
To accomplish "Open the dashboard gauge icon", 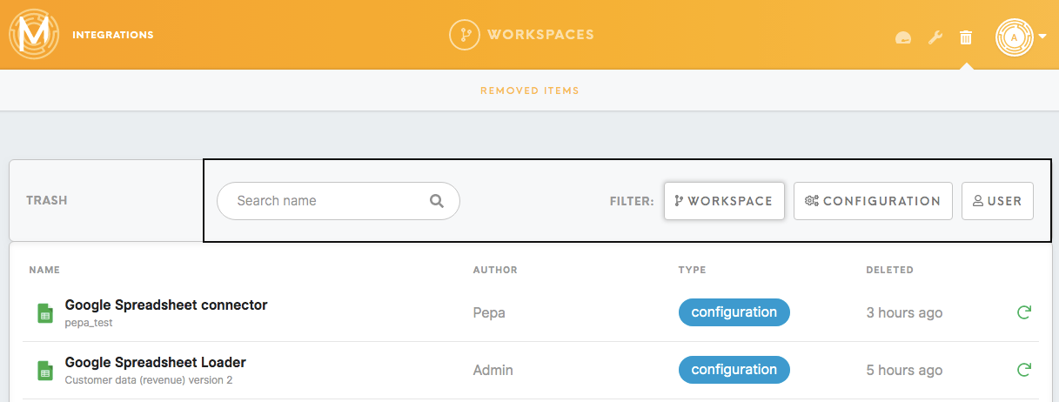I will [903, 37].
